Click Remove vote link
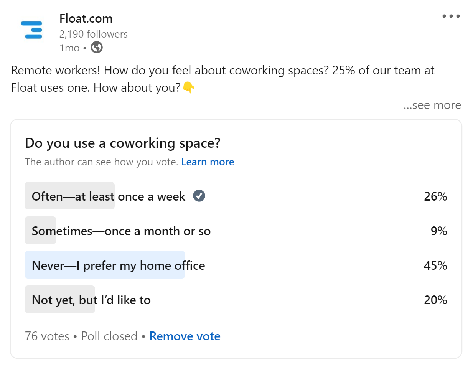 pyautogui.click(x=185, y=336)
